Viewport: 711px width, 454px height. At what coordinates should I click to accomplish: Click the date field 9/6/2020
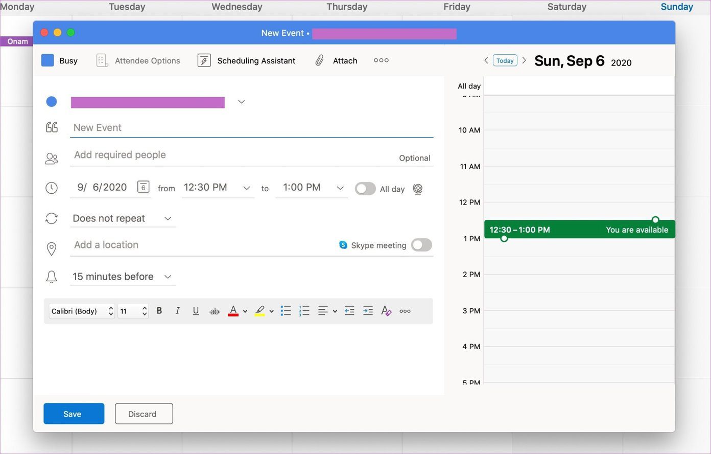coord(102,187)
